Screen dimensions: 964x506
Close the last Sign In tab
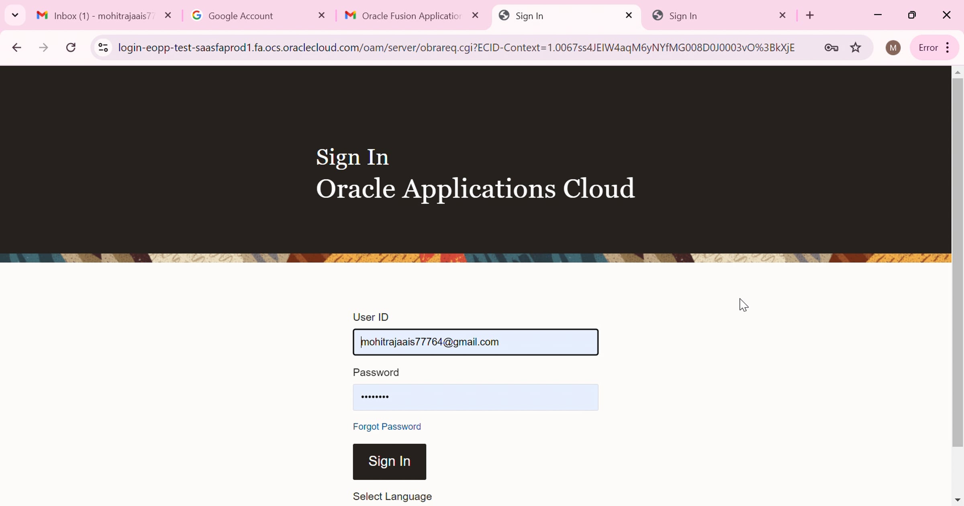click(x=782, y=15)
